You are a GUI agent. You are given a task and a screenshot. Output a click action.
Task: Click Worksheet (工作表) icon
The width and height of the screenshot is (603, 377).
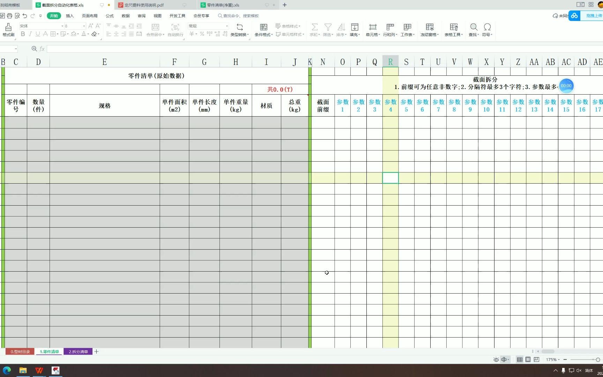[407, 27]
